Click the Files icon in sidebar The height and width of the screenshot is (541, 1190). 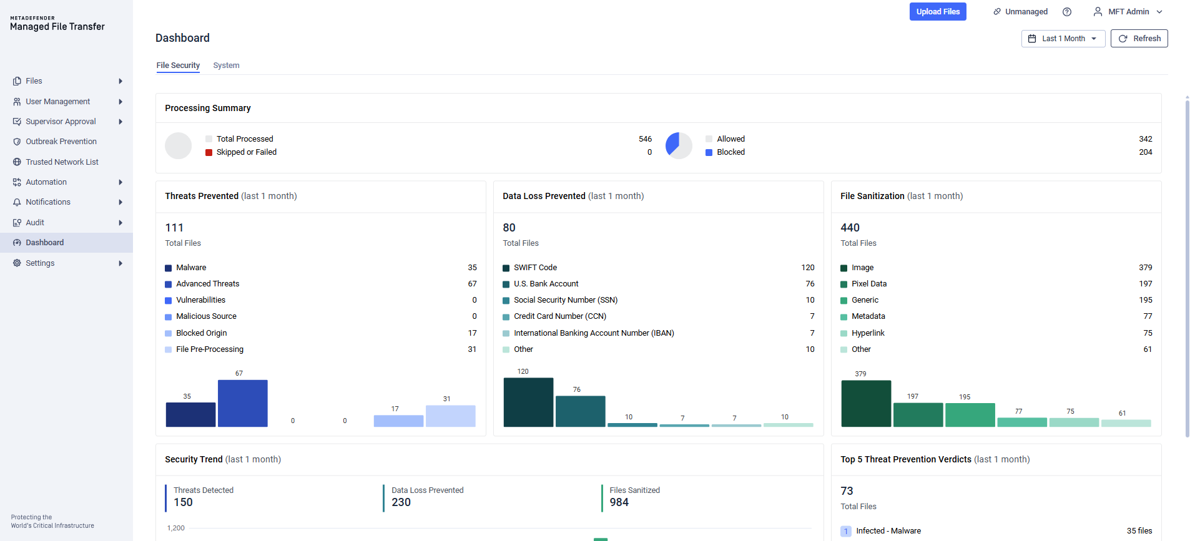tap(17, 81)
